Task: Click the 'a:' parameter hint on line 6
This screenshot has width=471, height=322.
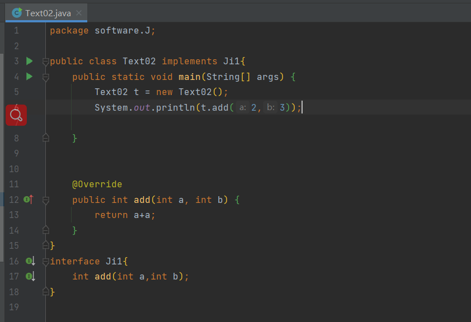Action: click(x=243, y=107)
